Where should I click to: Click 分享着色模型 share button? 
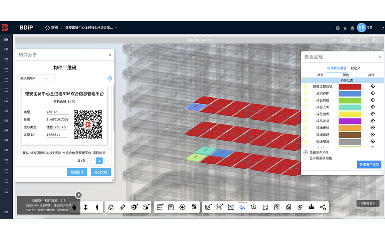coord(369,164)
